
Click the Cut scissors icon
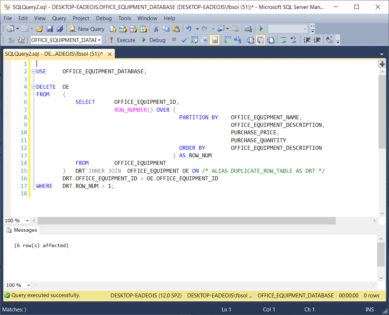[156, 29]
